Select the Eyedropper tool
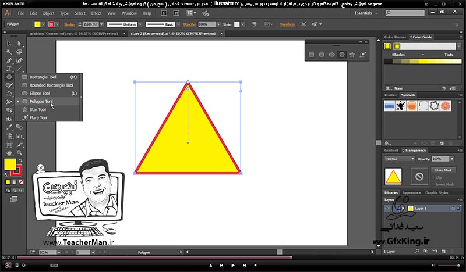Image resolution: width=466 pixels, height=272 pixels. coord(9,127)
